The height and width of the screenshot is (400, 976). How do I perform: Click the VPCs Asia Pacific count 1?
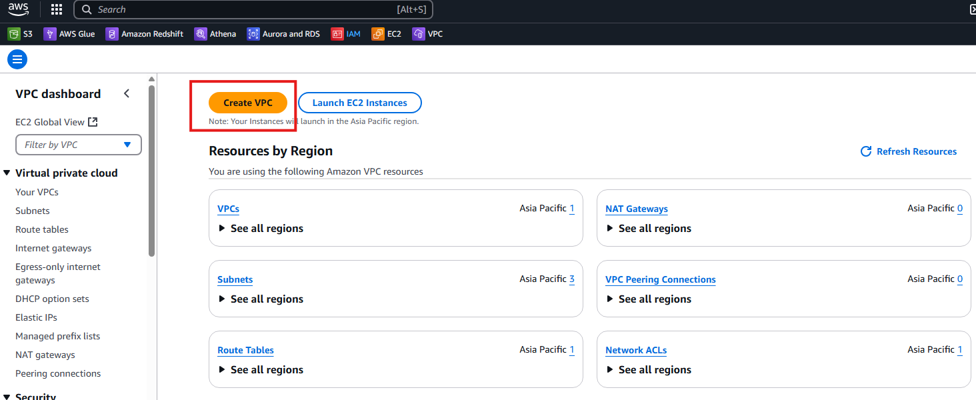(x=572, y=209)
